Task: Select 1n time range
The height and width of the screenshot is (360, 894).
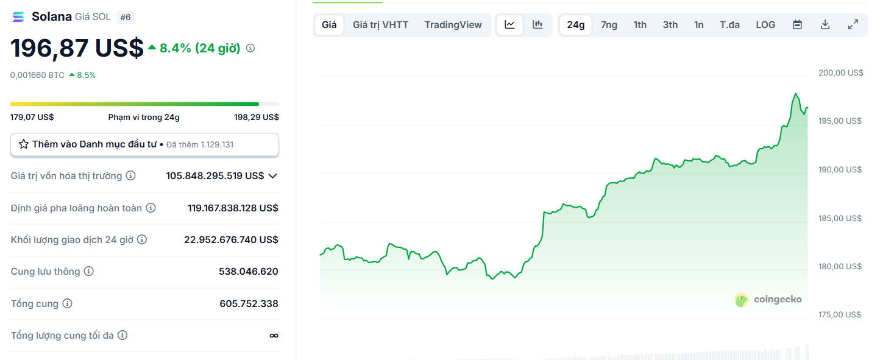Action: [699, 25]
